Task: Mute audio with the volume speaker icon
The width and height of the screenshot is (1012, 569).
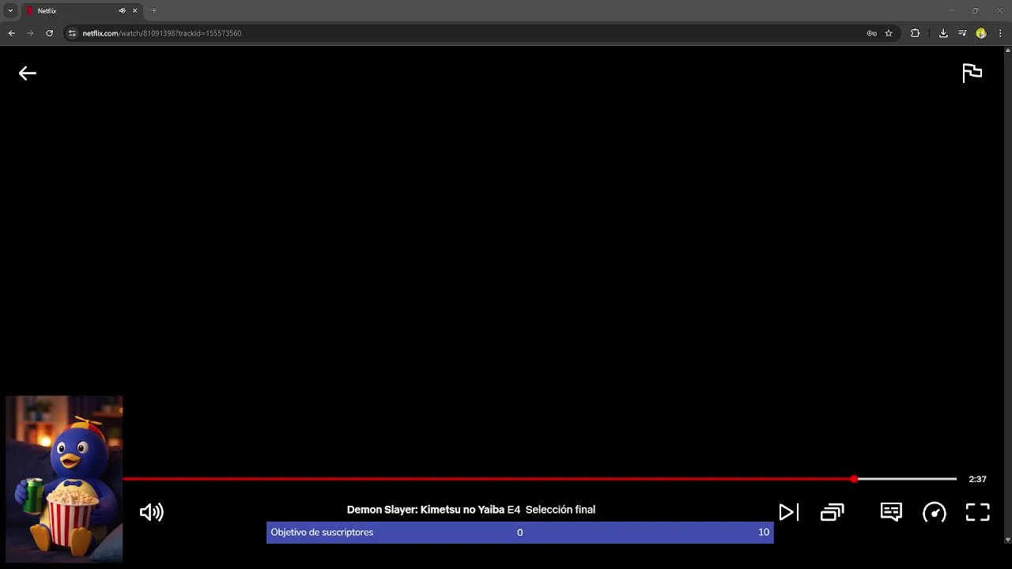Action: point(151,512)
